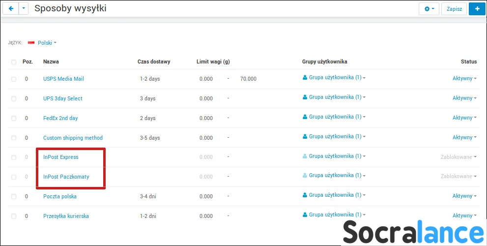Viewport: 487px width, 246px height.
Task: Click the blue plus add button
Action: [x=477, y=9]
